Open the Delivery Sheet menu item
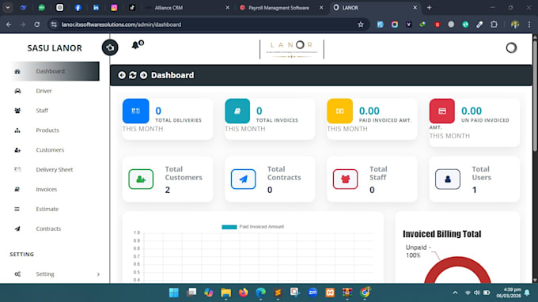This screenshot has height=302, width=538. 55,169
